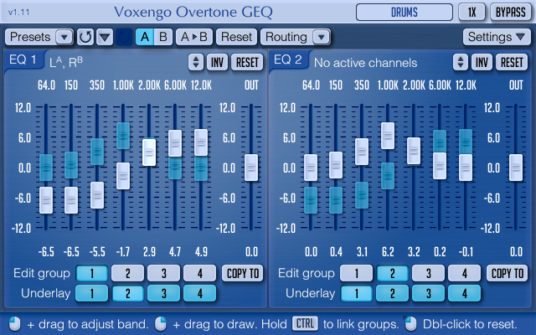Image resolution: width=536 pixels, height=335 pixels.
Task: Click EQ 1 COPY TO button
Action: click(243, 273)
